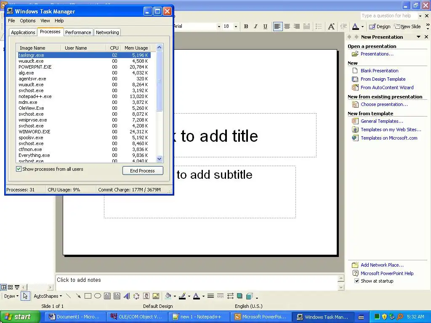This screenshot has width=431, height=323.
Task: Open Arrow Style options
Action: point(230,296)
